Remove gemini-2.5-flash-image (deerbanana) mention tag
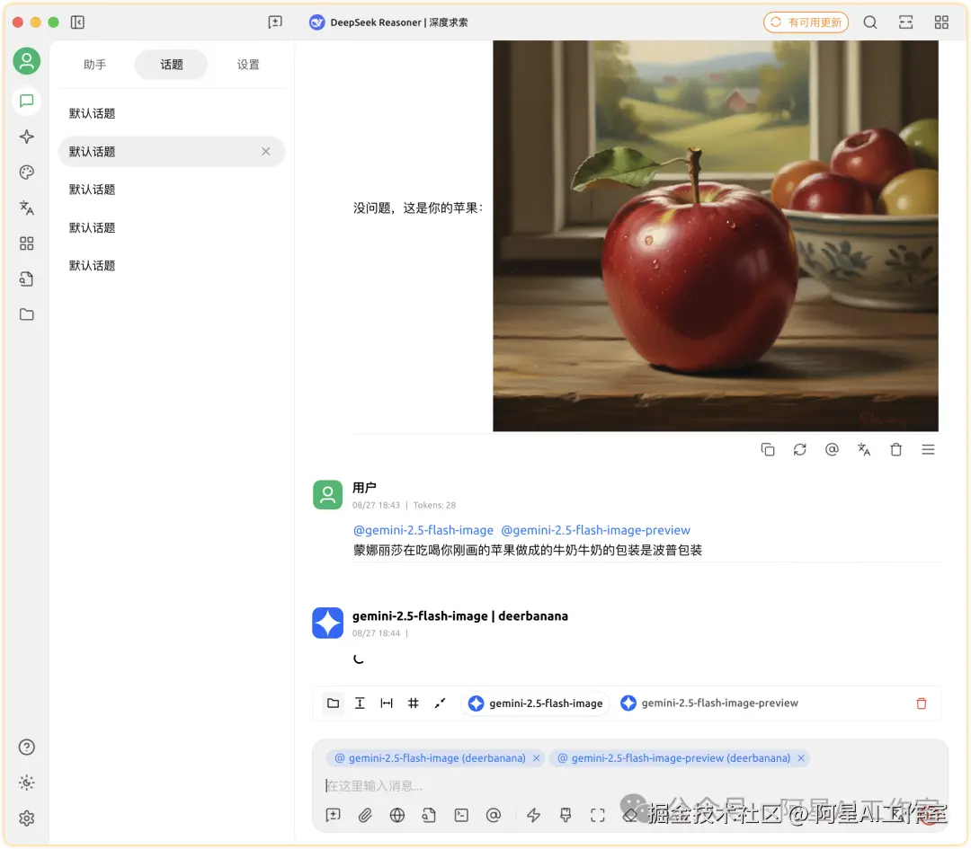Viewport: 971px width, 849px height. click(x=536, y=758)
